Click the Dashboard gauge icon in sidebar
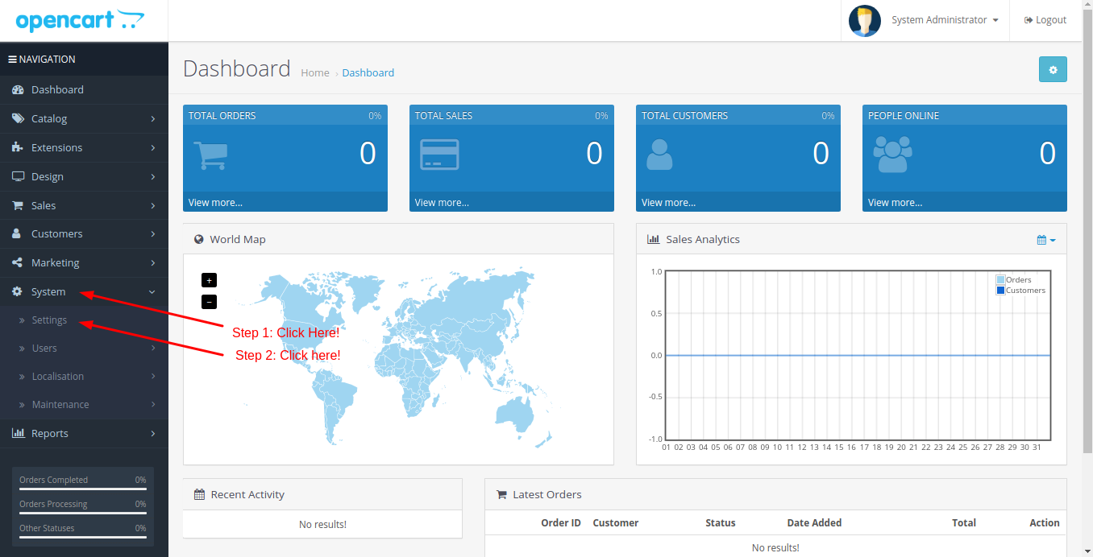The width and height of the screenshot is (1093, 557). (x=18, y=89)
